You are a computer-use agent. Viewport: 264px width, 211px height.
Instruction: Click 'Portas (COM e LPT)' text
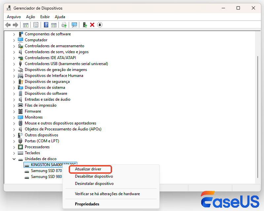click(x=42, y=141)
